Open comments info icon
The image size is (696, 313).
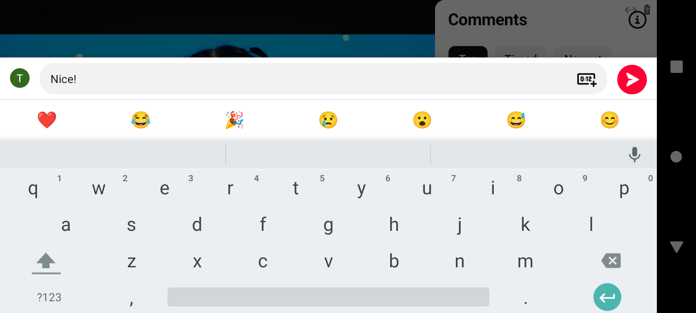(x=637, y=20)
